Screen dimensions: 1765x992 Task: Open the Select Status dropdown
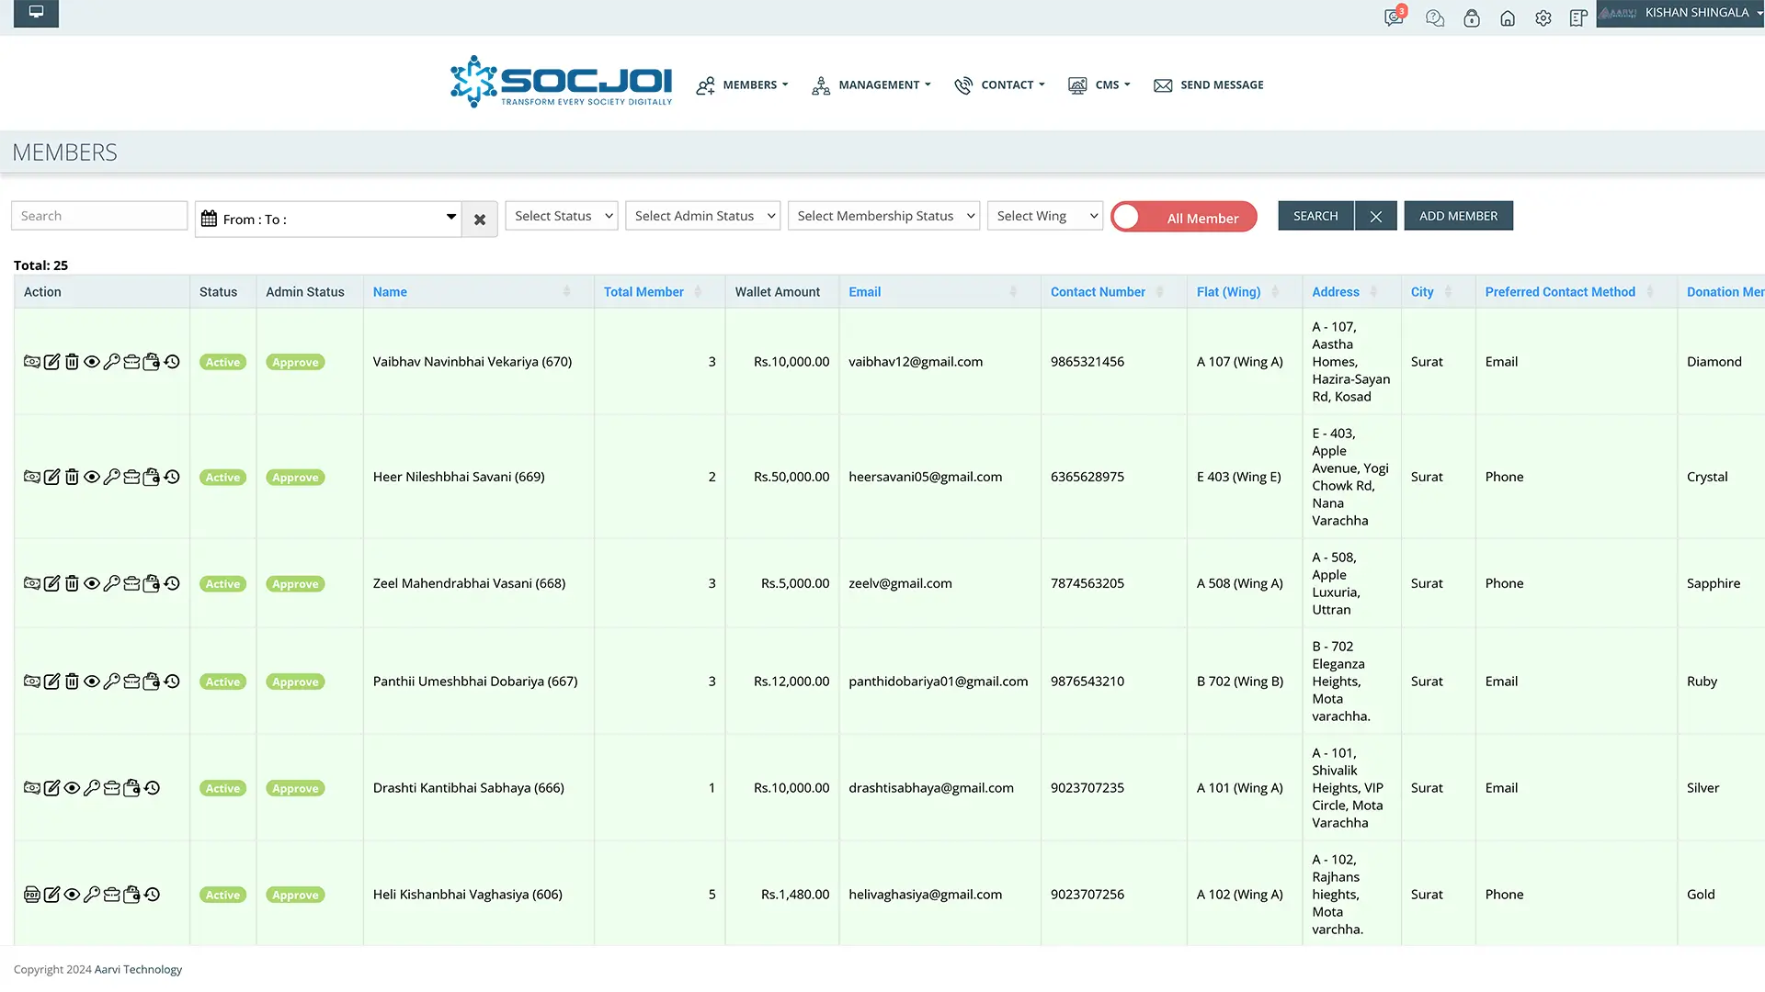tap(561, 215)
